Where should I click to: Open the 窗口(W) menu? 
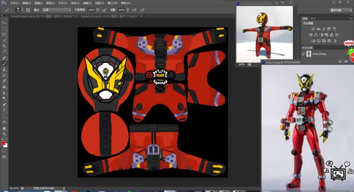point(113,3)
